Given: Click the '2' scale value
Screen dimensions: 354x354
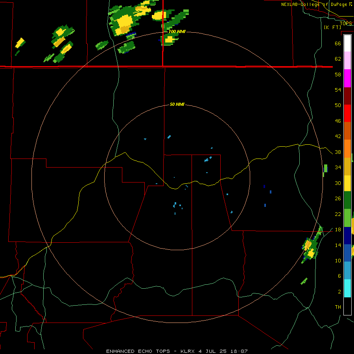Looking at the screenshot, I should point(339,292).
